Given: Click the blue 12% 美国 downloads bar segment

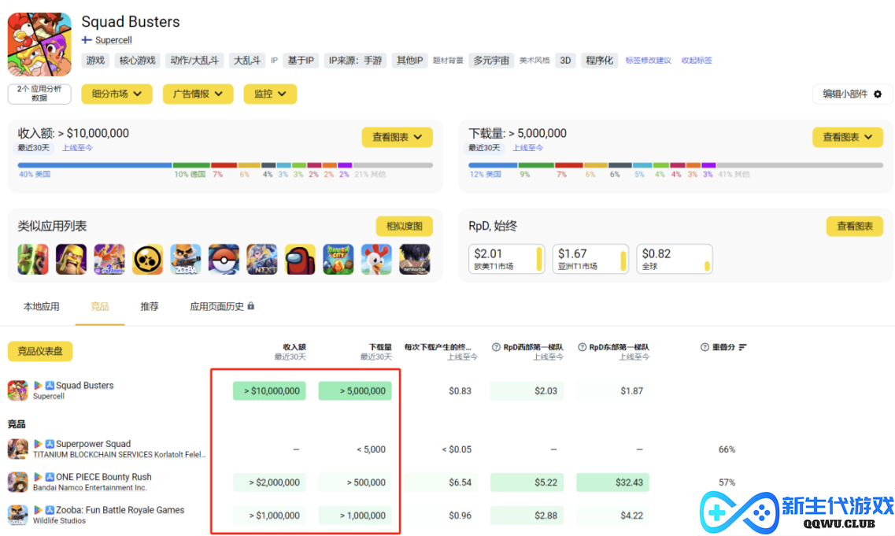Looking at the screenshot, I should [x=494, y=165].
